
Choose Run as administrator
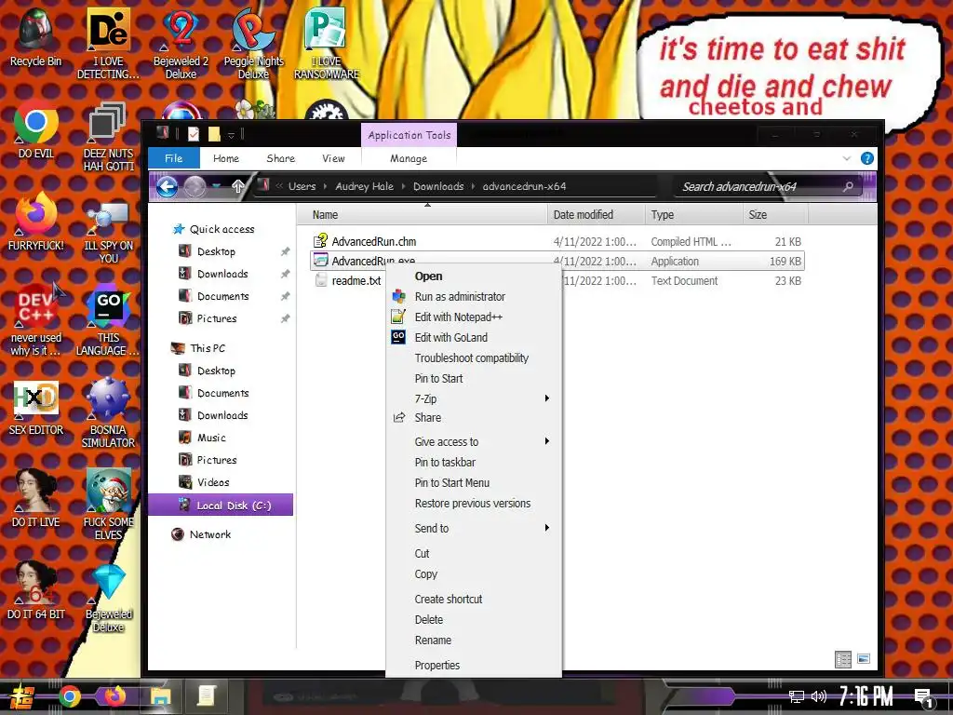tap(474, 297)
